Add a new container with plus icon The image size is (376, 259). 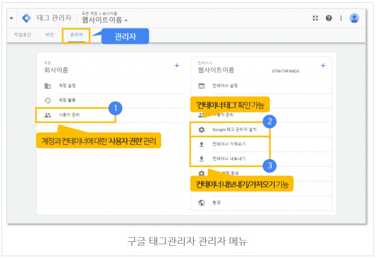pos(323,65)
